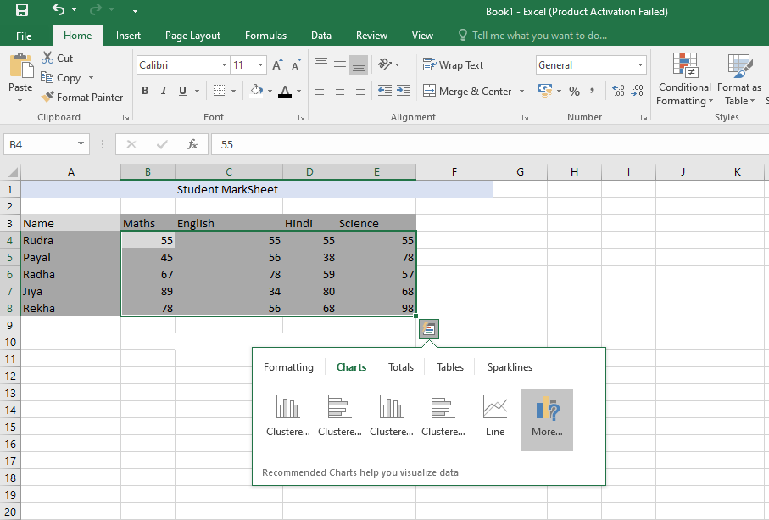Click the Merge & Center button
The height and width of the screenshot is (520, 769).
tap(467, 91)
